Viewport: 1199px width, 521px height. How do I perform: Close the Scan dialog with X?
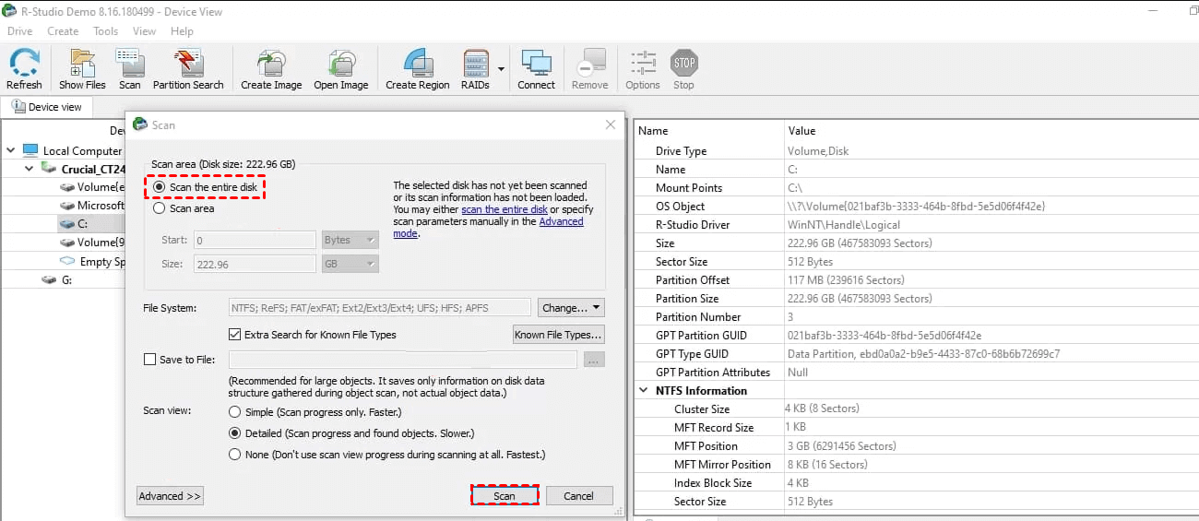[x=611, y=124]
